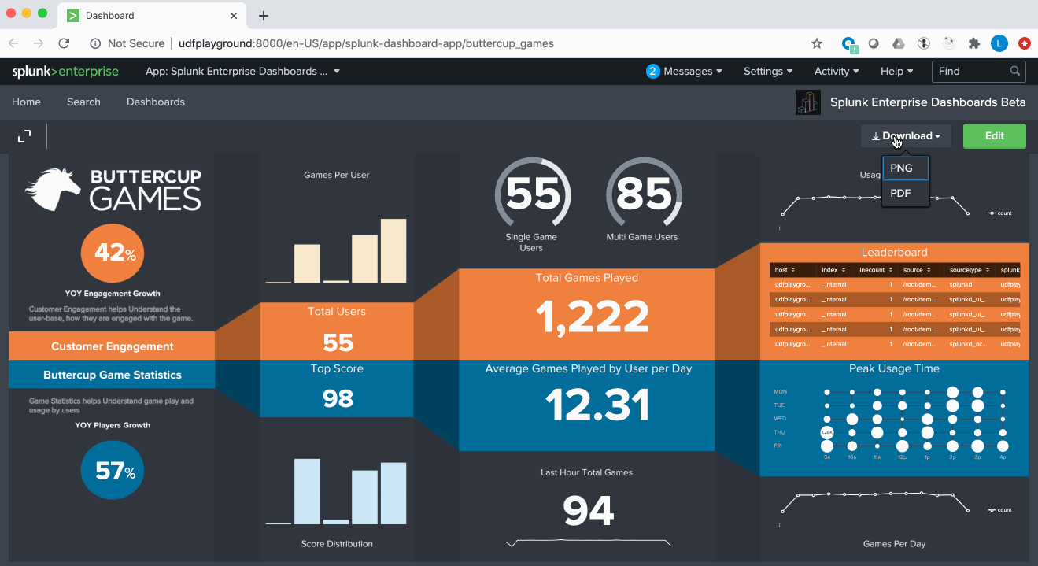
Task: Open the Chrome extensions puzzle icon
Action: (974, 43)
